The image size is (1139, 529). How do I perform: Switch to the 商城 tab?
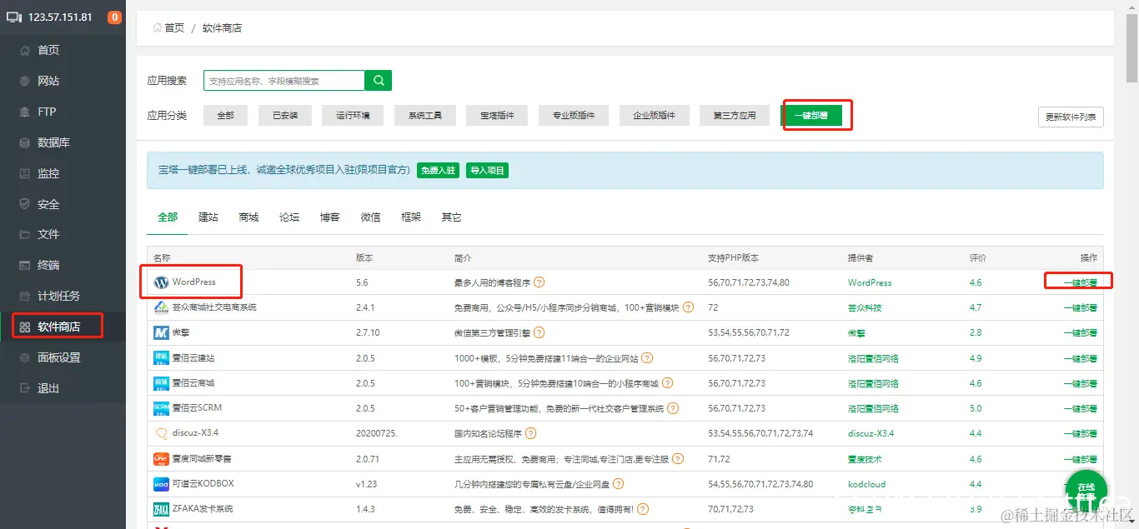pos(248,217)
